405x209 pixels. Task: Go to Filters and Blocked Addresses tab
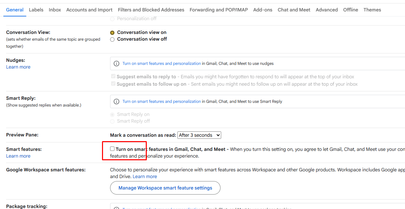[151, 10]
